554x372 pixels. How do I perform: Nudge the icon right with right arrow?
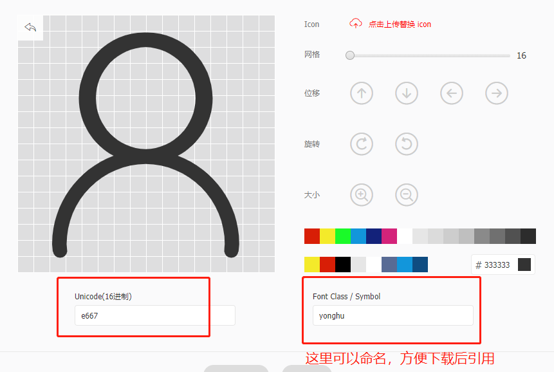(496, 93)
